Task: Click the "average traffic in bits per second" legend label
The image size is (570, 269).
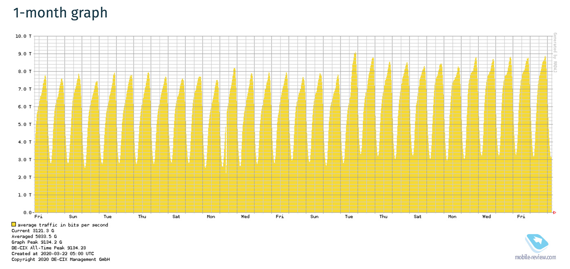Action: tap(63, 225)
